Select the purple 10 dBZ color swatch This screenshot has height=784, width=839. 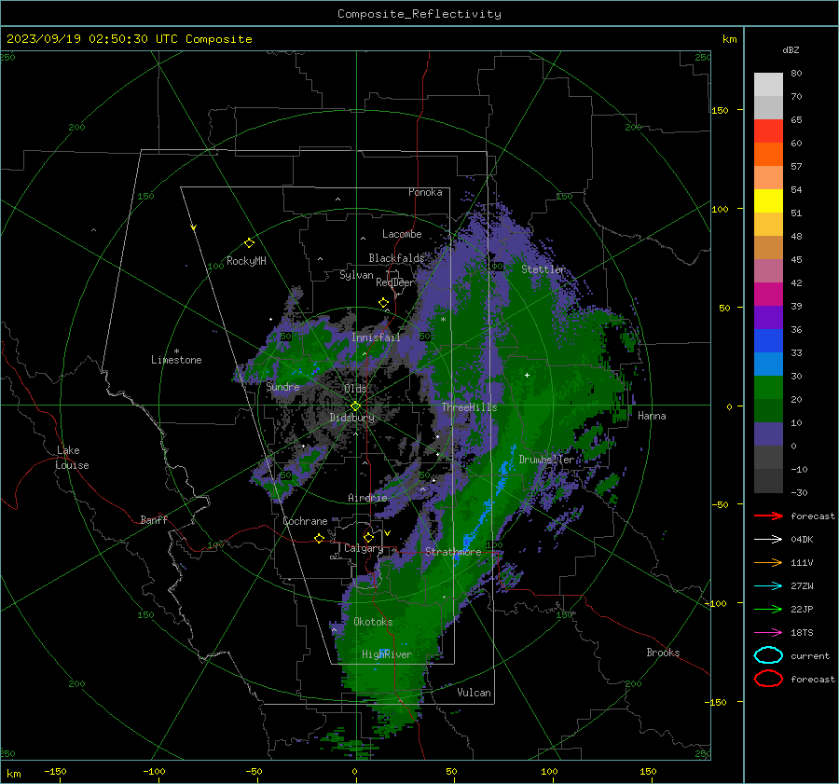(x=768, y=433)
